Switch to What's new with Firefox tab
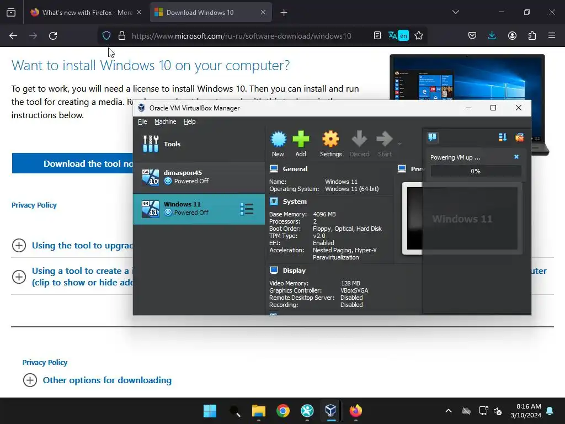 (87, 12)
